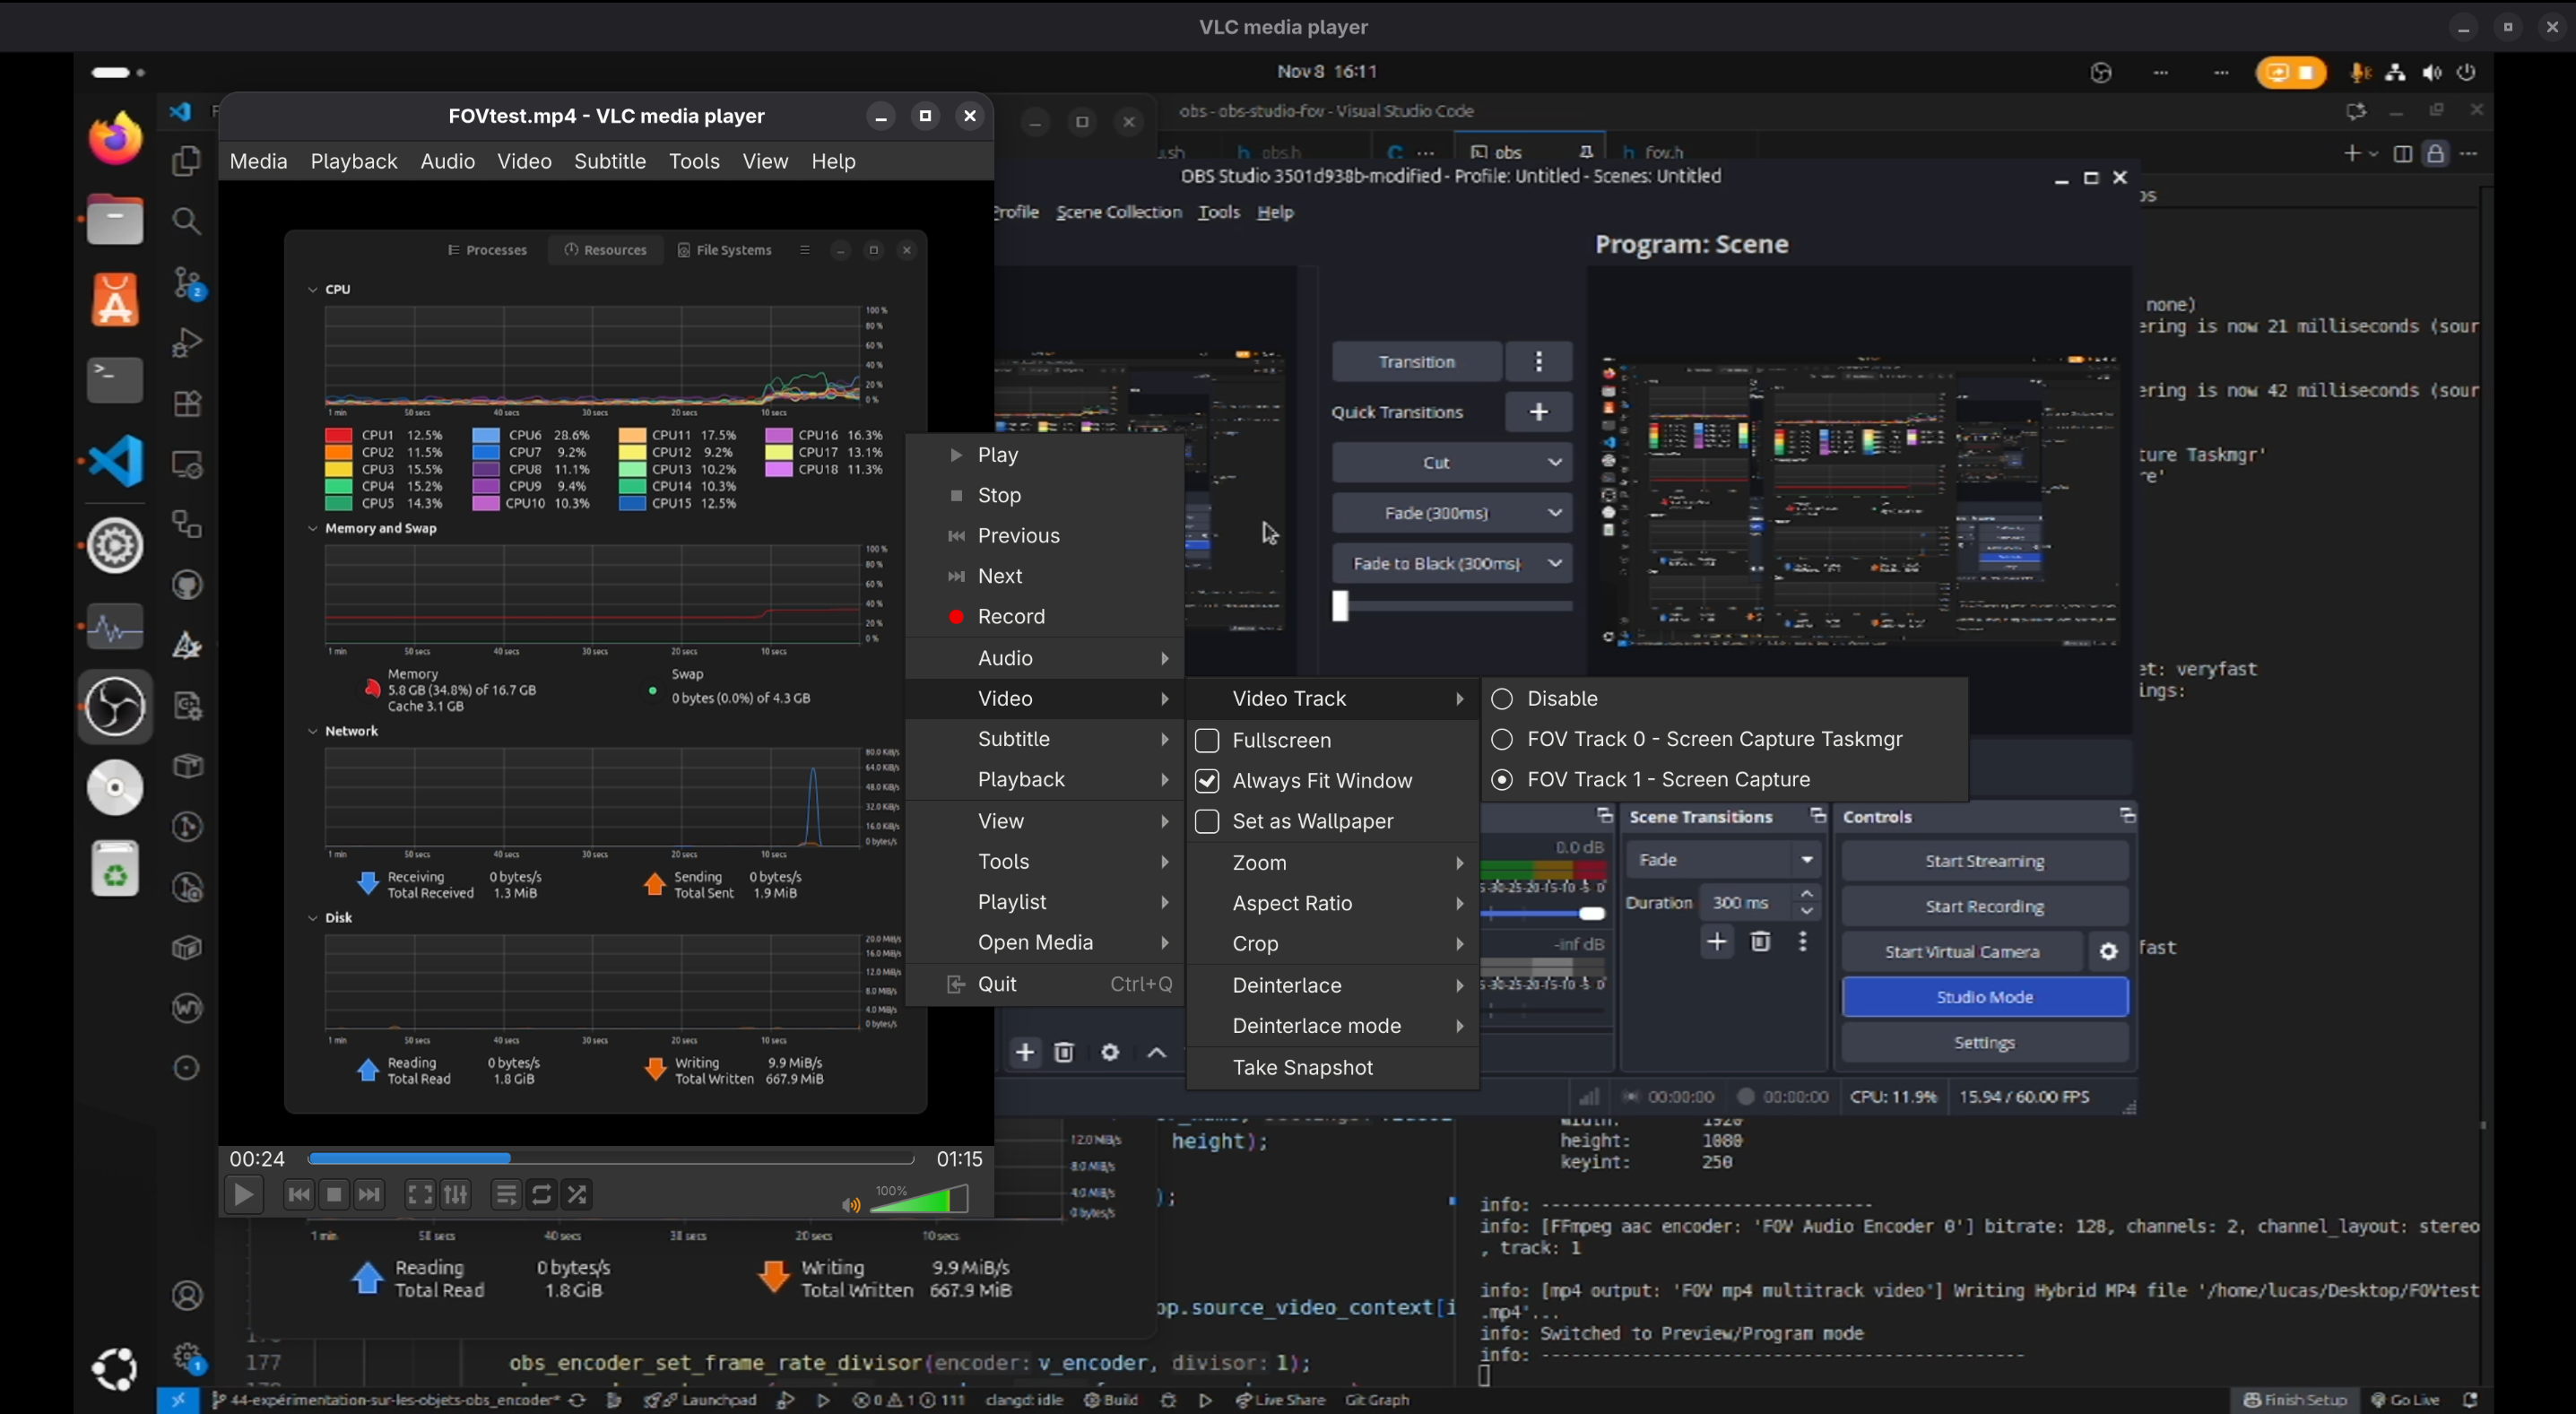
Task: Open VS Code Search icon in activity bar
Action: (x=187, y=221)
